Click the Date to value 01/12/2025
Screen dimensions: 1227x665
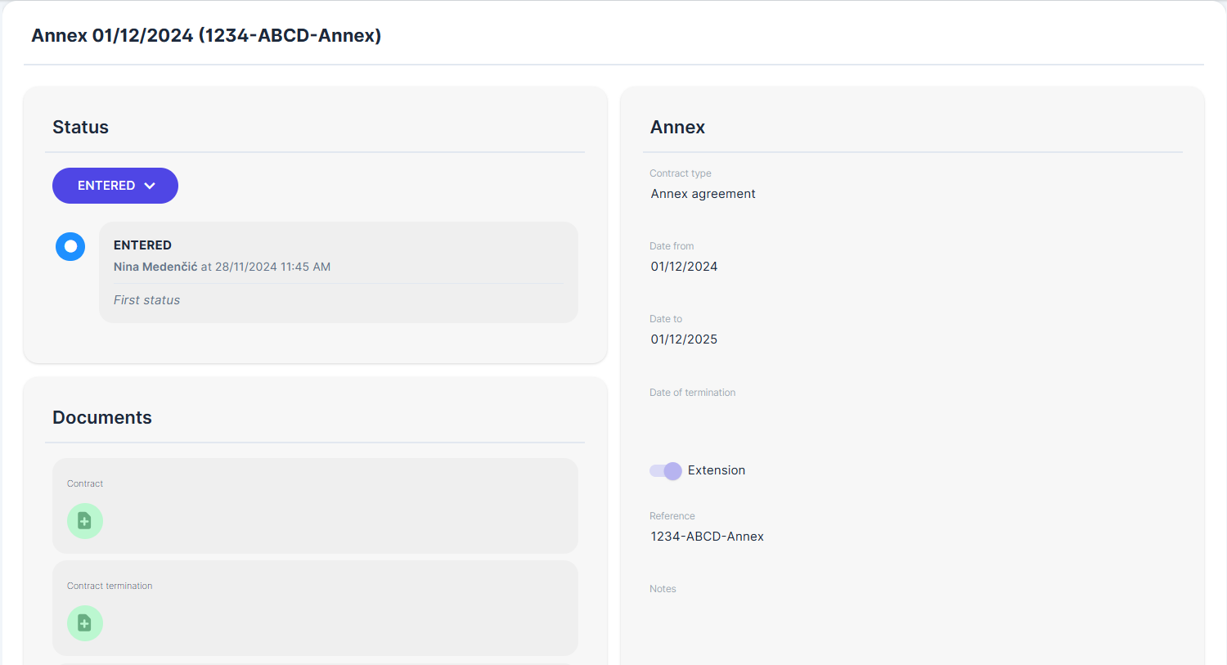coord(684,339)
